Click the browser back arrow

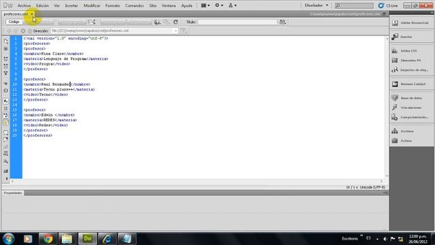point(9,31)
